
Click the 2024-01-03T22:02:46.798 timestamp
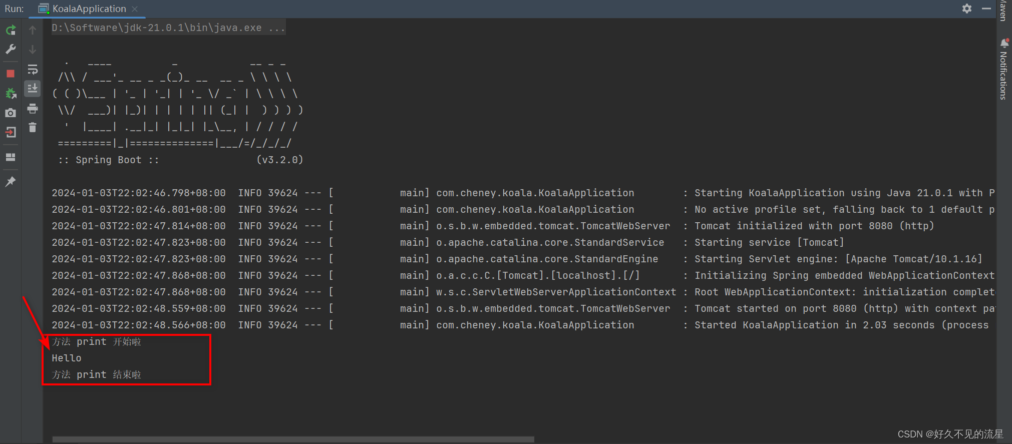(139, 193)
